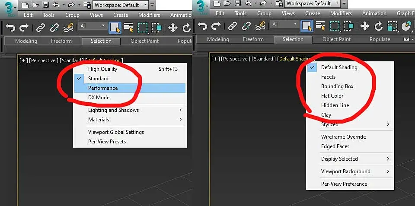The image size is (415, 206).
Task: Click Unlink Selection icon in right toolbar
Action: [x=246, y=26]
